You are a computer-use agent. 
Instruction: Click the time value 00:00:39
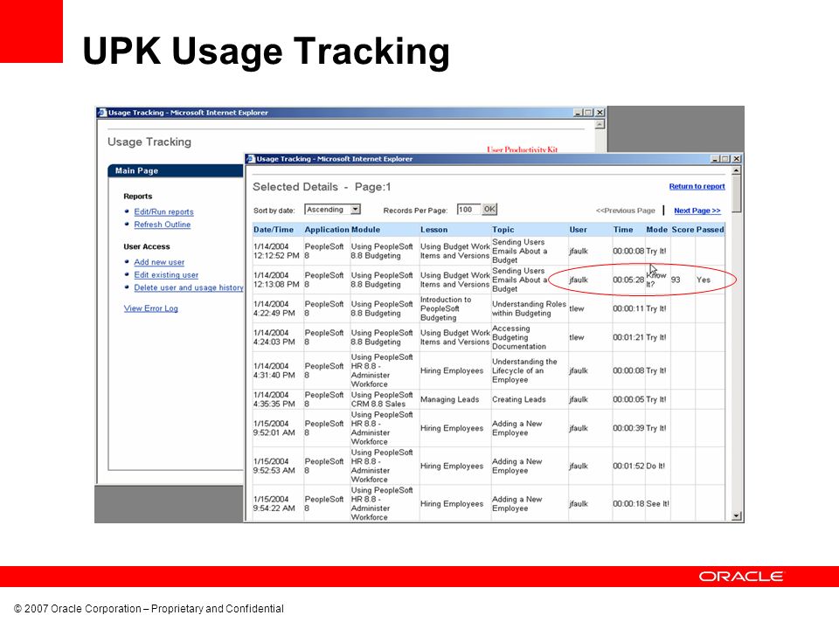628,428
